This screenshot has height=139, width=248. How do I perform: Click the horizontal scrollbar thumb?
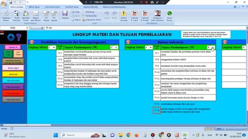(x=27, y=125)
